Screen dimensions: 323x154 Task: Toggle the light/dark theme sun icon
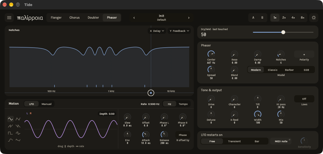(x=313, y=17)
